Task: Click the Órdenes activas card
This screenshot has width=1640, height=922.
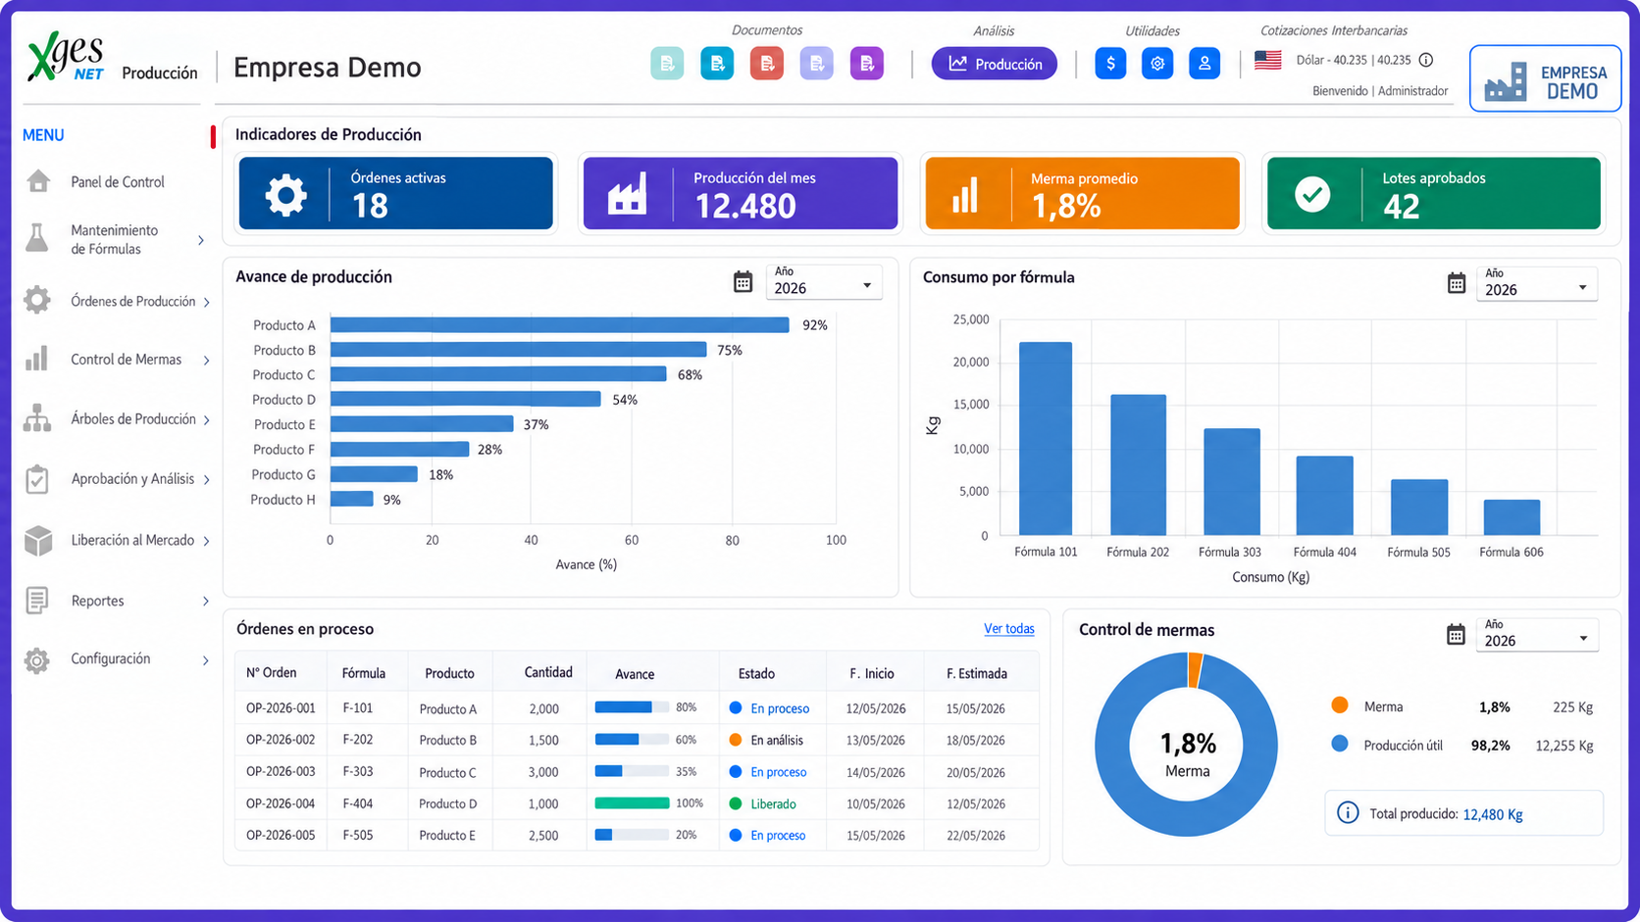Action: click(x=396, y=193)
